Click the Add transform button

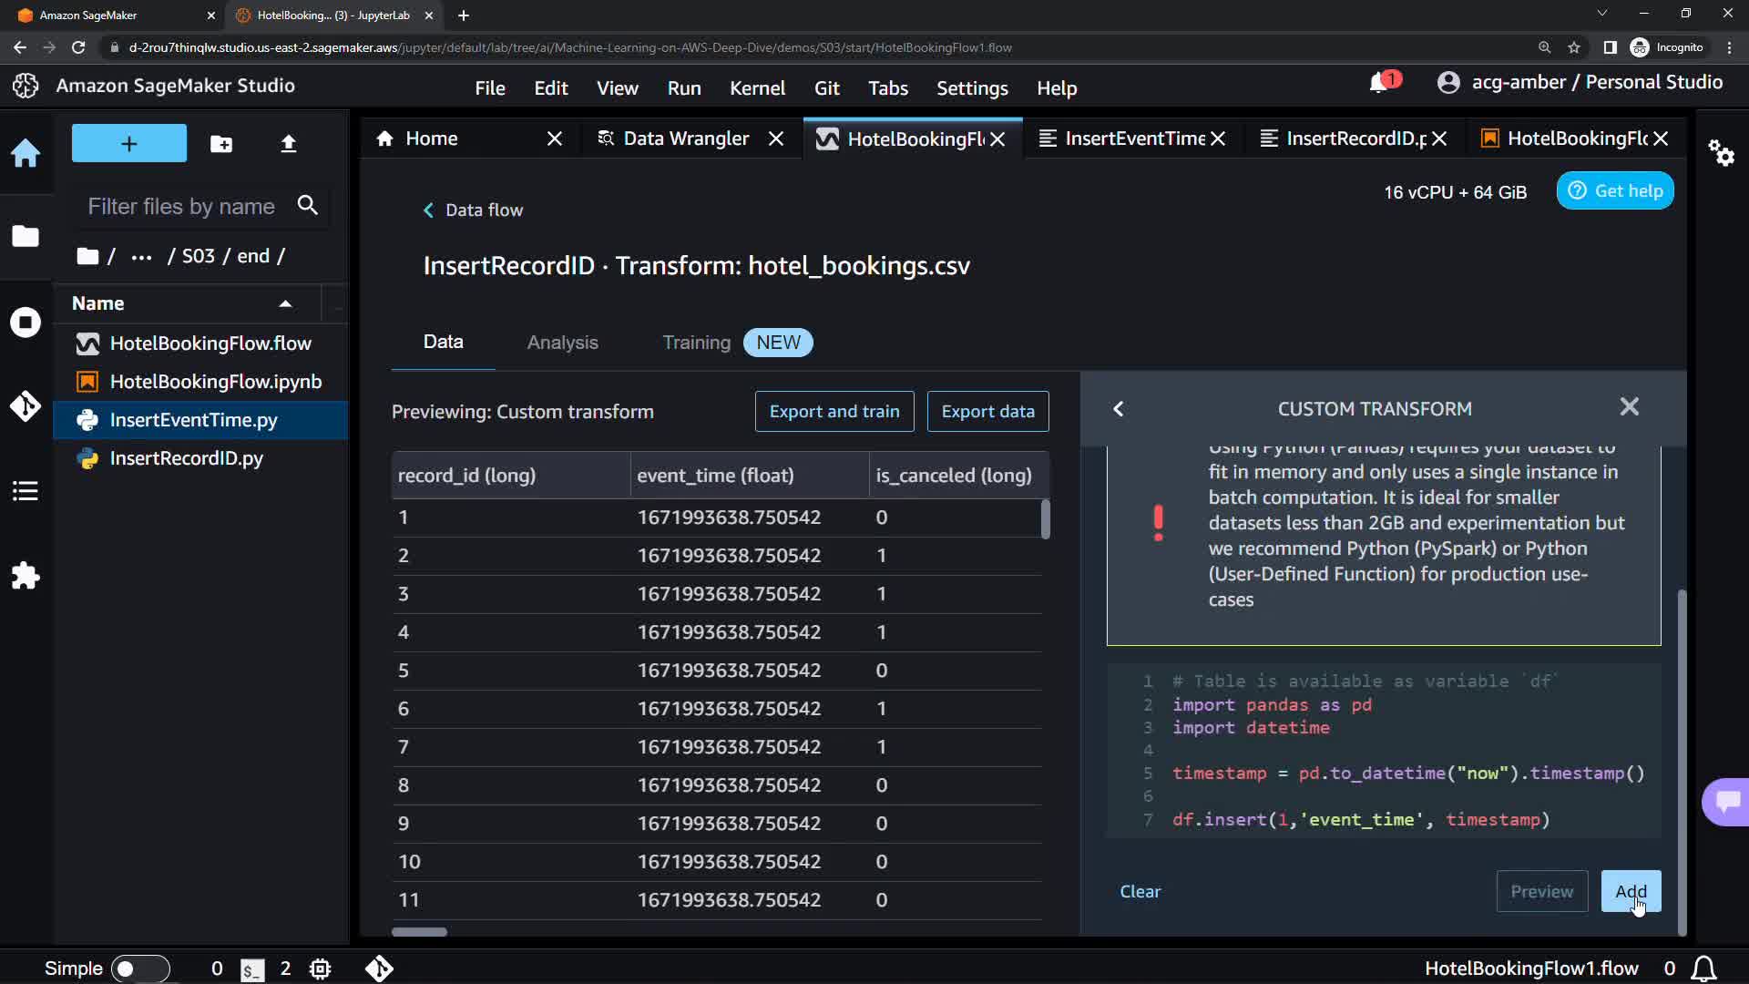(1630, 891)
